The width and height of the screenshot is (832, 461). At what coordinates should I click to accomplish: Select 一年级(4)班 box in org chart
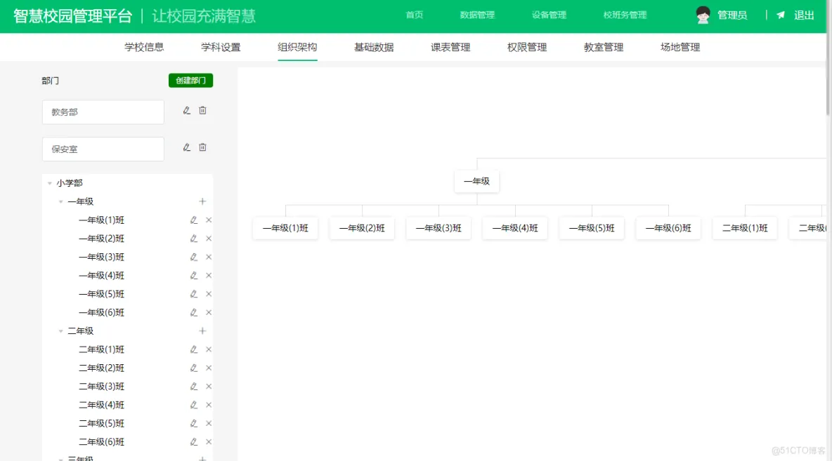click(x=515, y=228)
